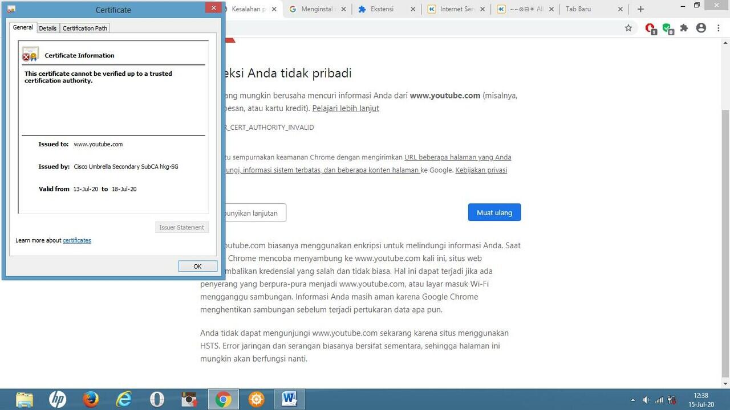The image size is (730, 410).
Task: Click the page scrollbar down arrow
Action: point(725,383)
